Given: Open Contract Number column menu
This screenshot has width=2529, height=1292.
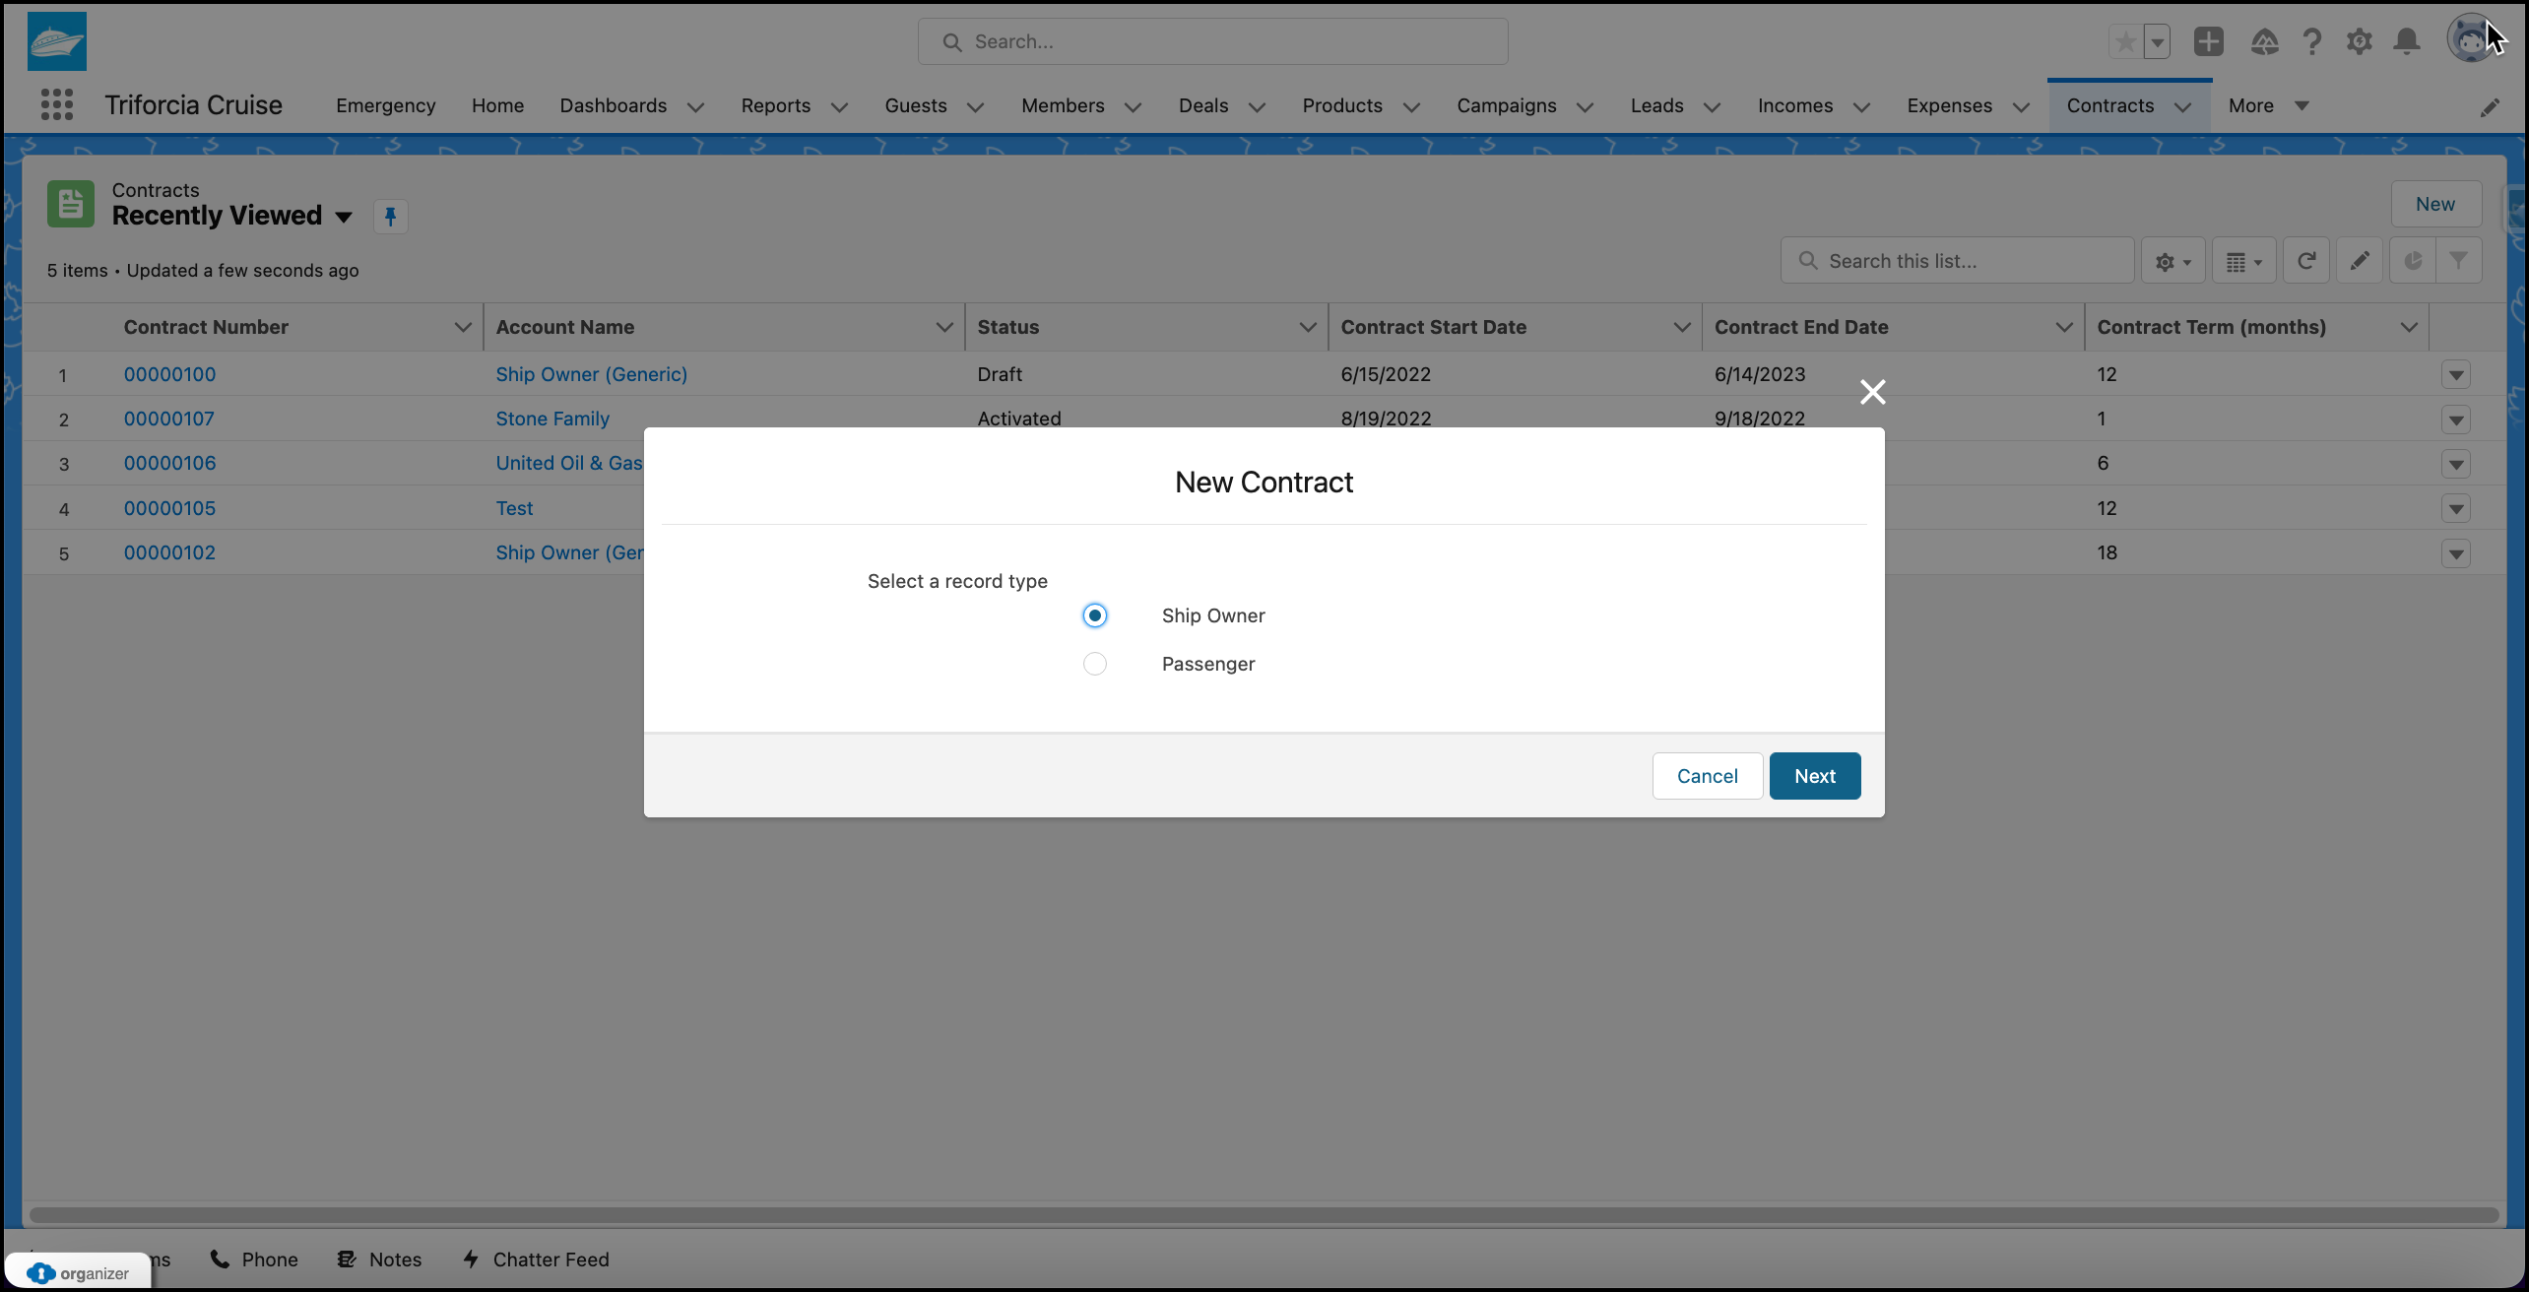Looking at the screenshot, I should (x=462, y=327).
